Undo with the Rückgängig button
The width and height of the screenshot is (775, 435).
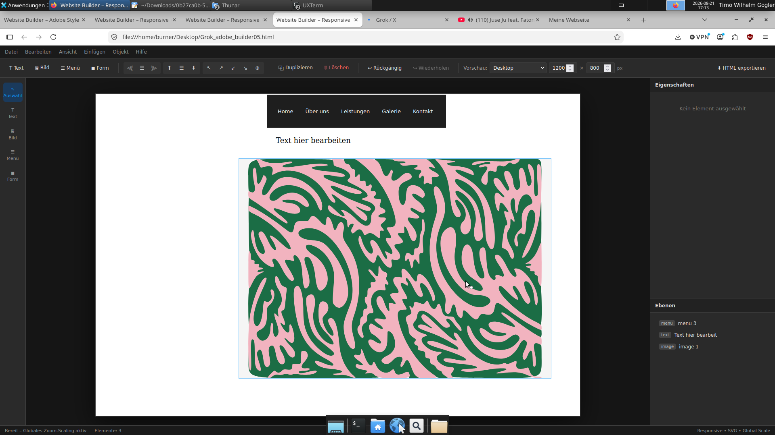pos(385,68)
